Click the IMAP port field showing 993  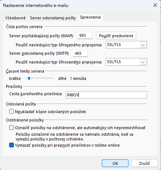[x=85, y=35]
